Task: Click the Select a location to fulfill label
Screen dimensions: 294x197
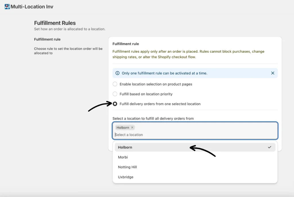Action: tap(153, 118)
